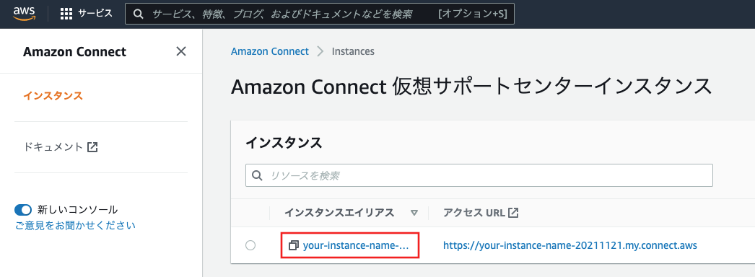The image size is (755, 277).
Task: Open the your-instance-name alias link
Action: tap(356, 246)
